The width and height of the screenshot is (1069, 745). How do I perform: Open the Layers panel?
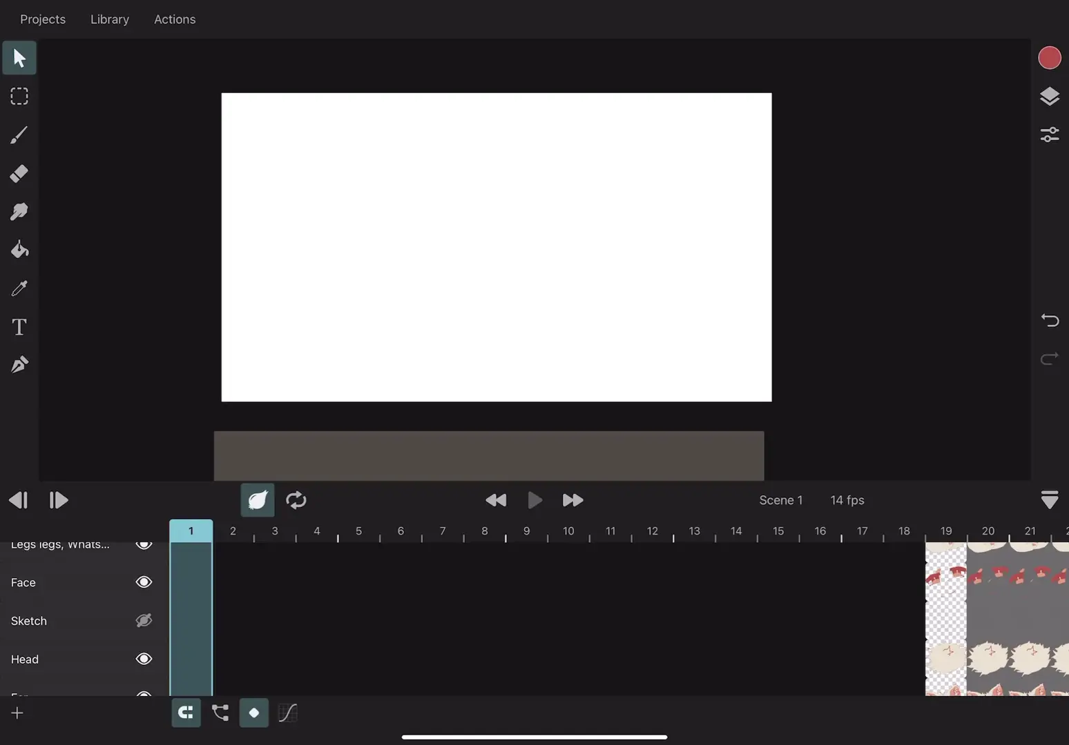pyautogui.click(x=1050, y=96)
